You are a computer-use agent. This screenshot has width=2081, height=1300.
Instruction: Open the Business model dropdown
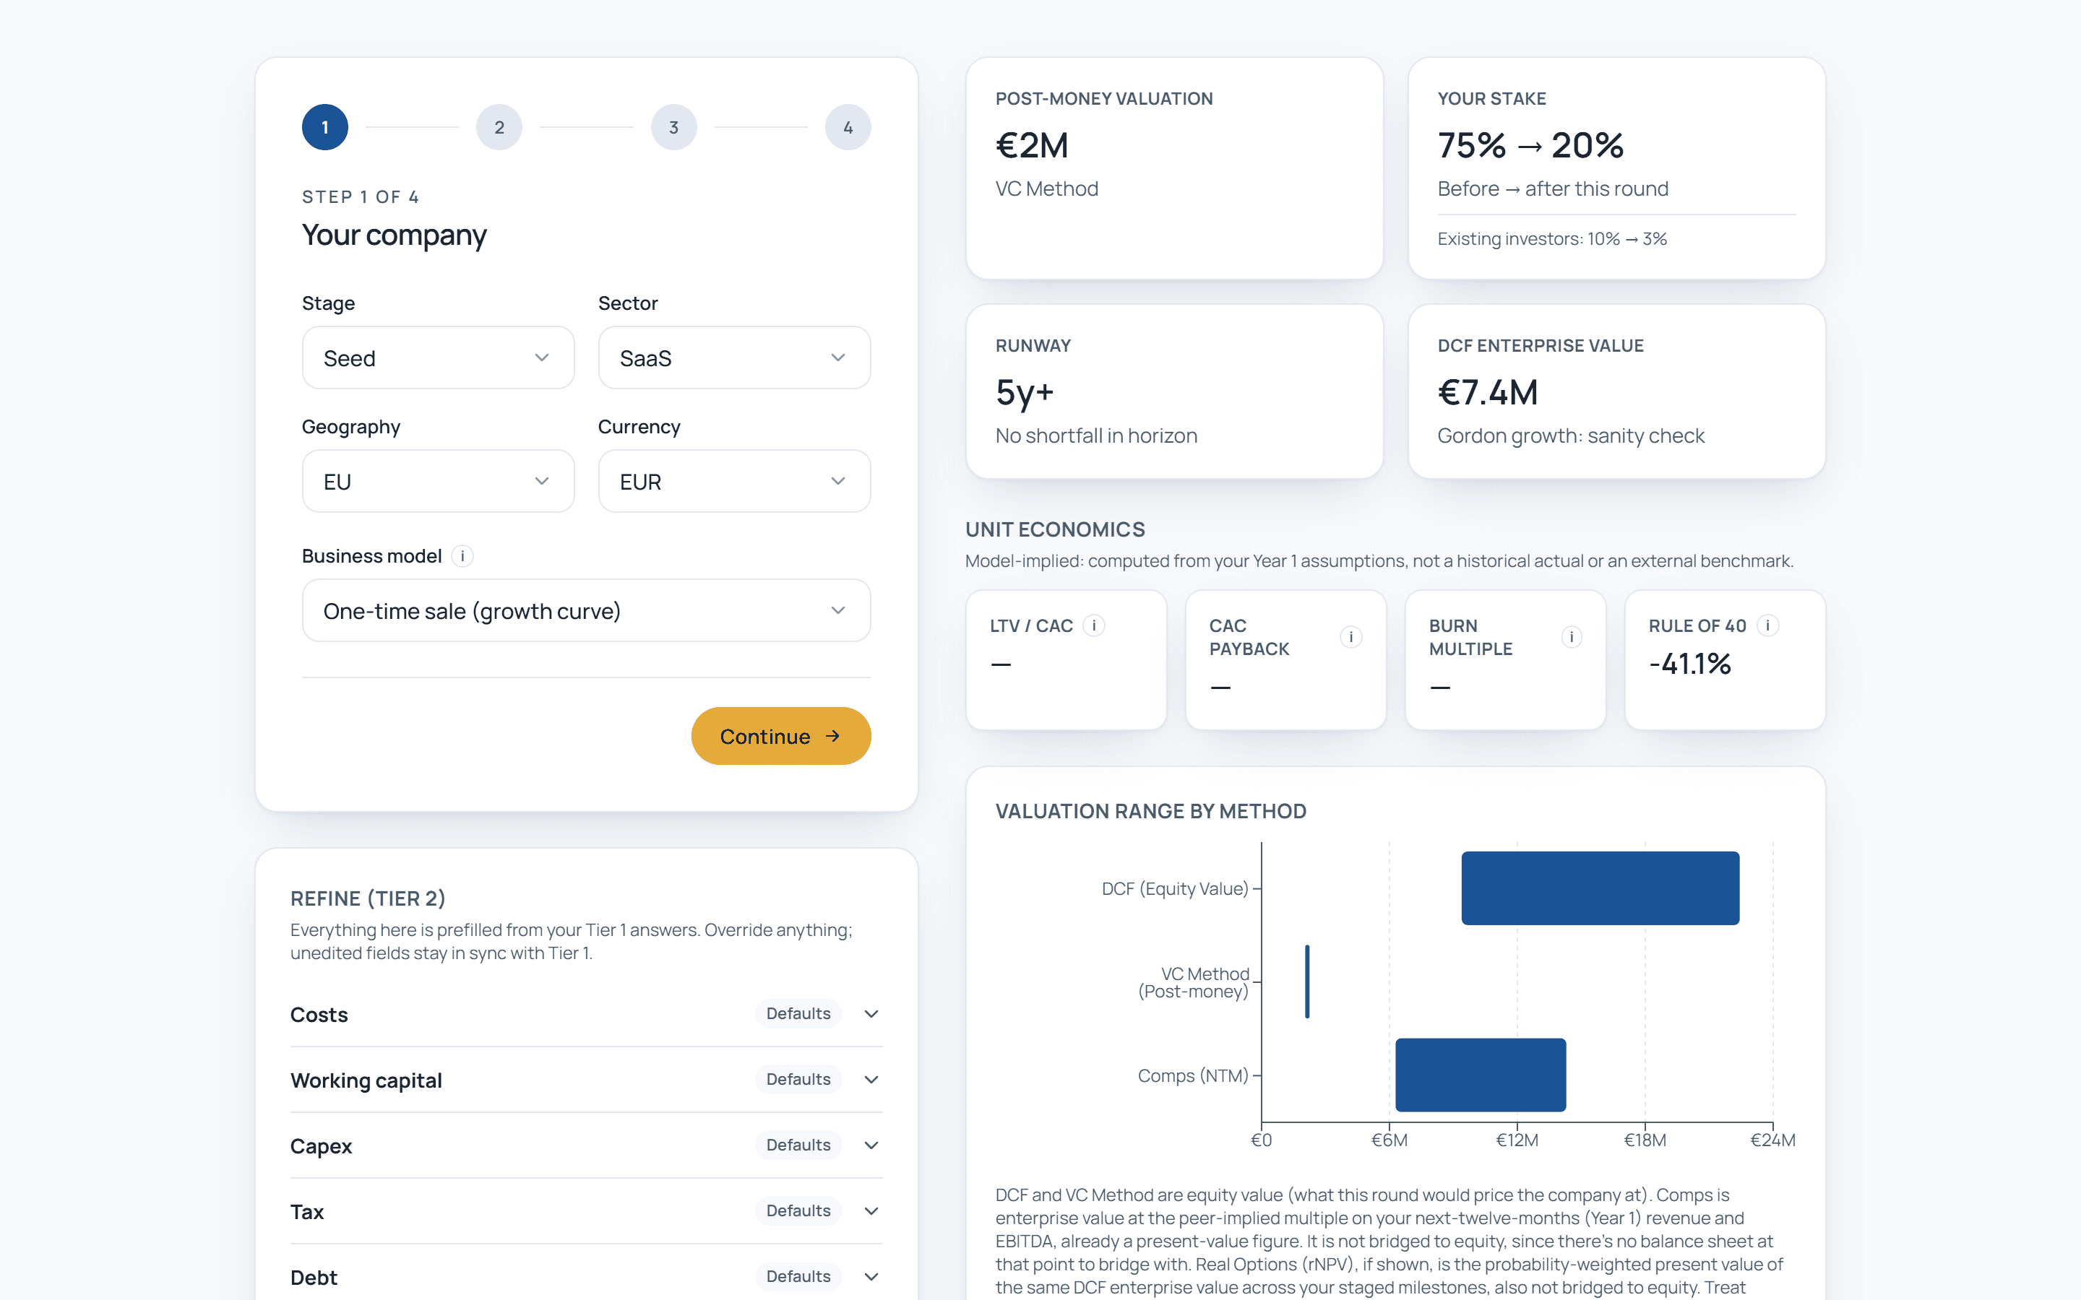click(x=587, y=610)
